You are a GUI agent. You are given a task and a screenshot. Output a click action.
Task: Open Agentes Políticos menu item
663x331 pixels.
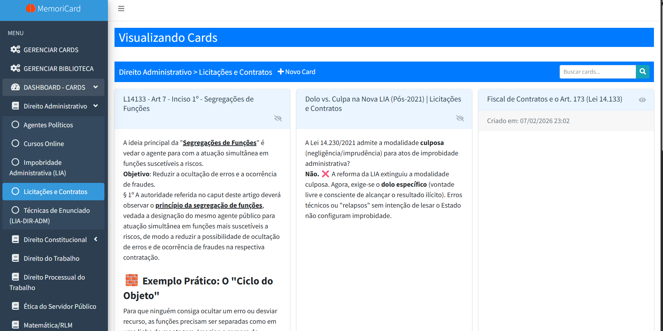pos(48,125)
